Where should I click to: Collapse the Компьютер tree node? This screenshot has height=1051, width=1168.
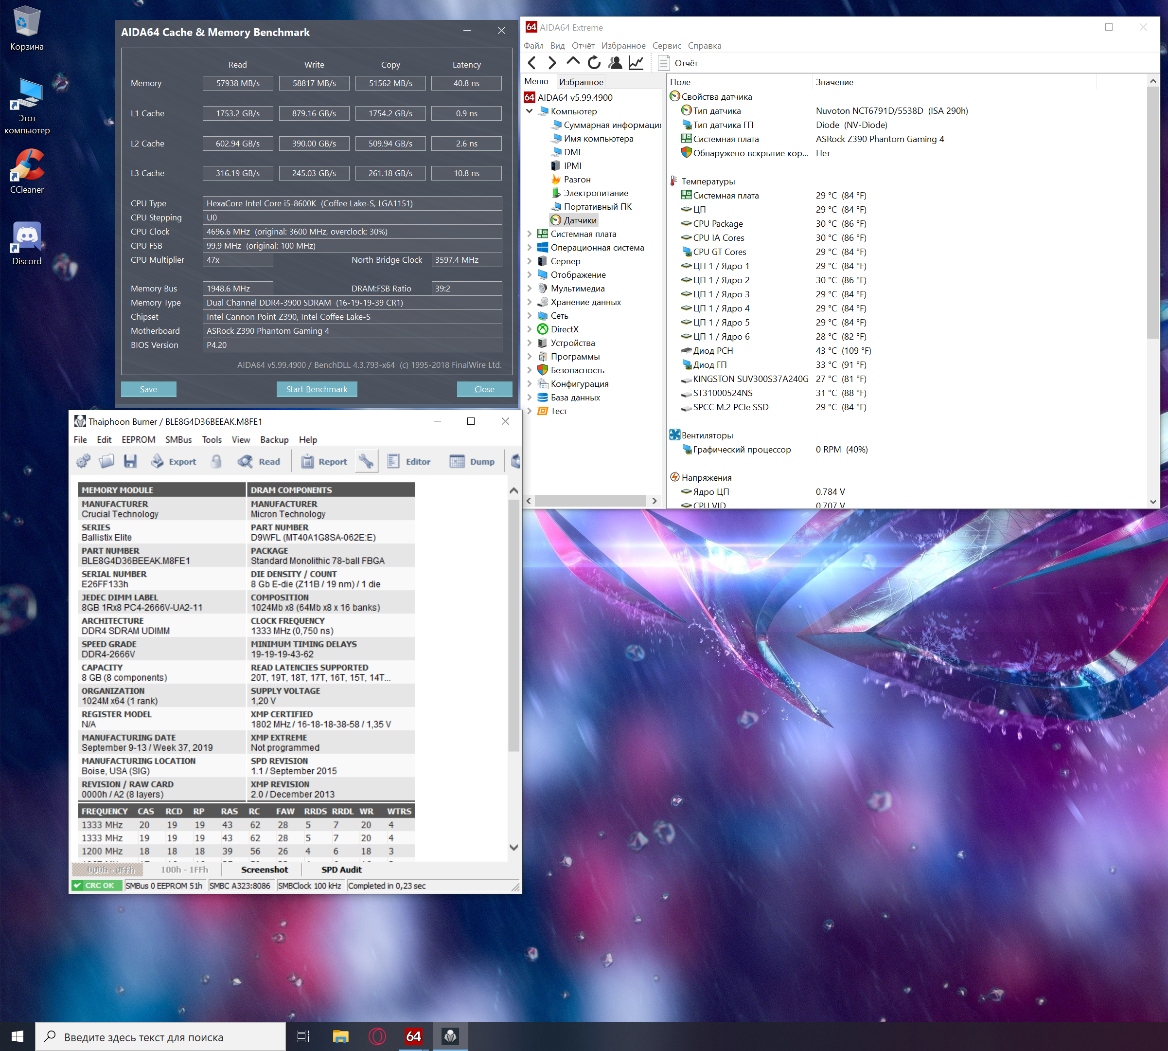click(x=529, y=111)
